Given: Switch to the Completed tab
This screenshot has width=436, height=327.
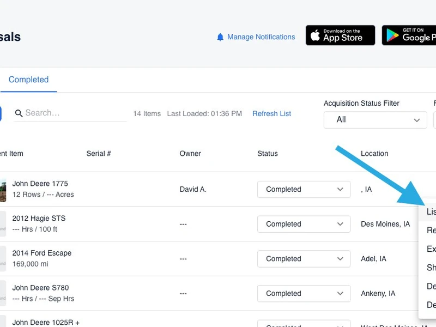Looking at the screenshot, I should 29,80.
